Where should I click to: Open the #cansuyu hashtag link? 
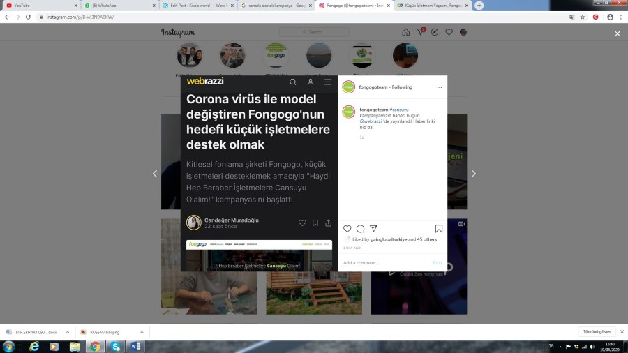(x=400, y=110)
